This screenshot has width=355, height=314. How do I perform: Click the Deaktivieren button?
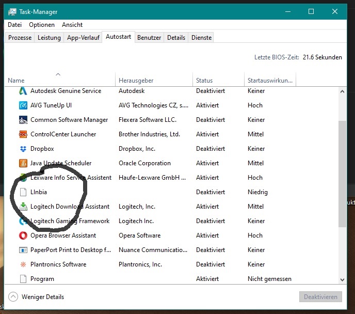click(320, 297)
